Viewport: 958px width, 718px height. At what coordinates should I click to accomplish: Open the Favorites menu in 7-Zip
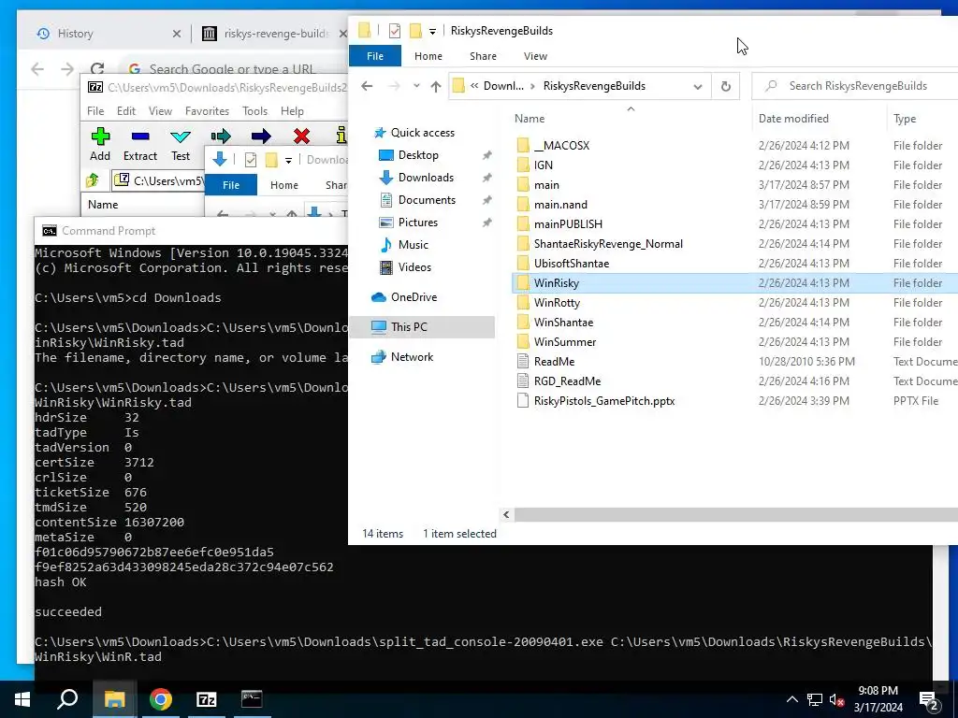[207, 111]
